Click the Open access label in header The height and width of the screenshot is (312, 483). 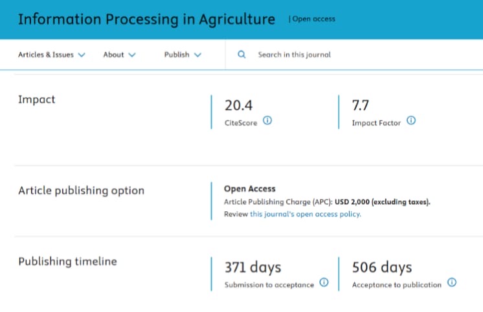[x=313, y=19]
